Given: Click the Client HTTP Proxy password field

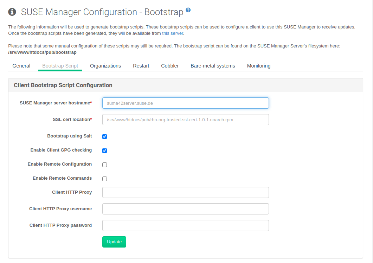Looking at the screenshot, I should point(185,225).
